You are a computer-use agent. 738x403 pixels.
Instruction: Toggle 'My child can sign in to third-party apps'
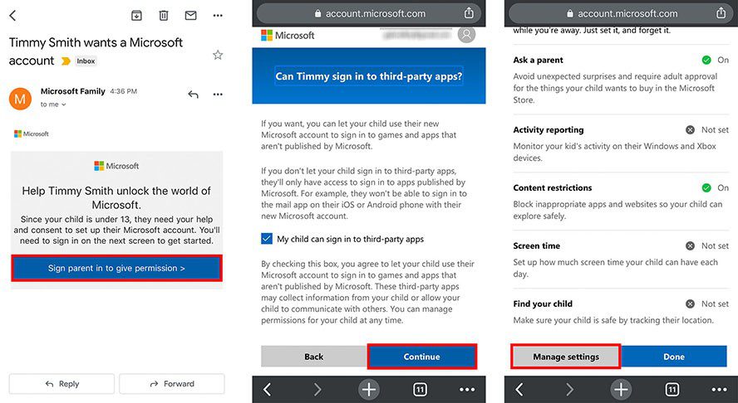point(267,239)
